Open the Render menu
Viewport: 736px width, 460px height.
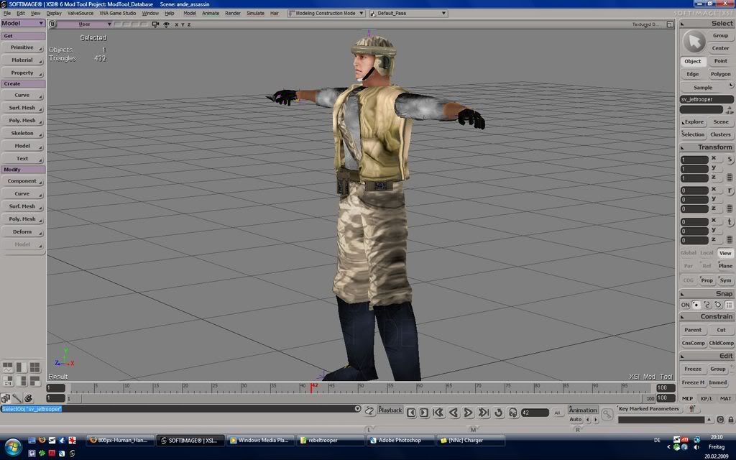(x=232, y=13)
